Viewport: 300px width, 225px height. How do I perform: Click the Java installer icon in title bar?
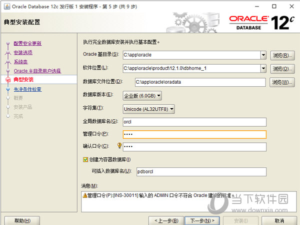(7, 7)
